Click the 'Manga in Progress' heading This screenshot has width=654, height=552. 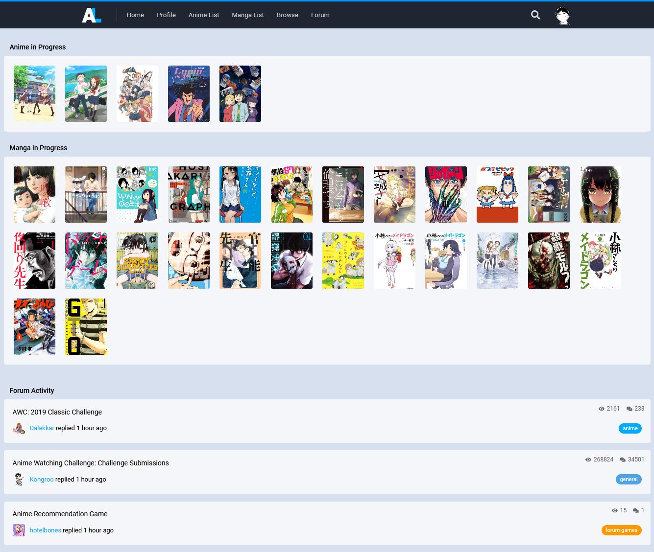(38, 148)
